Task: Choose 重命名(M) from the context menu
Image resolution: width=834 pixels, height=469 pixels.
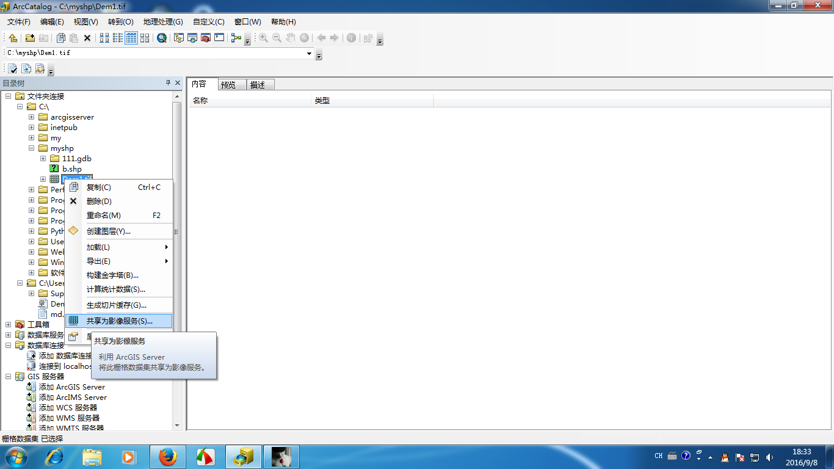Action: tap(119, 216)
